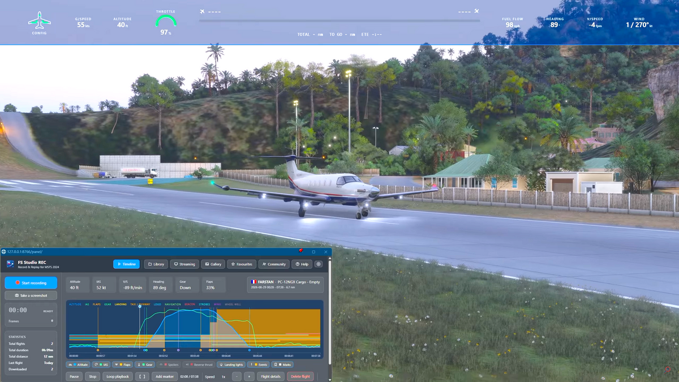The image size is (679, 382).
Task: Click the departure plane icon on the HUD route bar
Action: 203,11
